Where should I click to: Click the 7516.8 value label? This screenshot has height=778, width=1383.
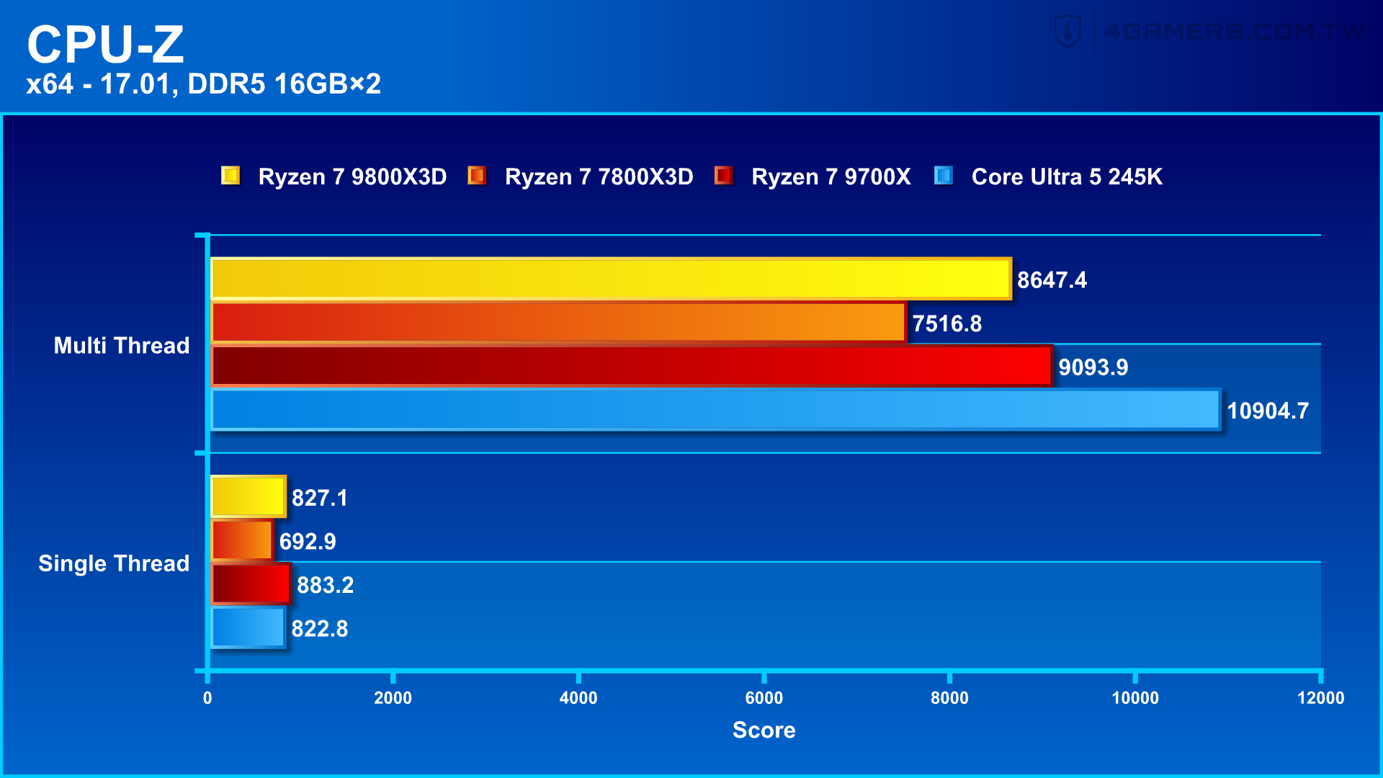point(946,324)
